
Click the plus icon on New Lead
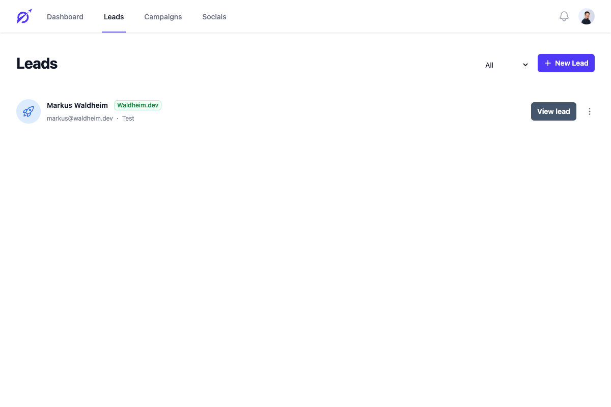[548, 63]
